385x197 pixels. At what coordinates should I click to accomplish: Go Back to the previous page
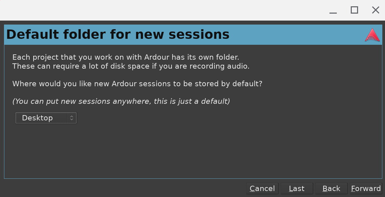point(331,189)
